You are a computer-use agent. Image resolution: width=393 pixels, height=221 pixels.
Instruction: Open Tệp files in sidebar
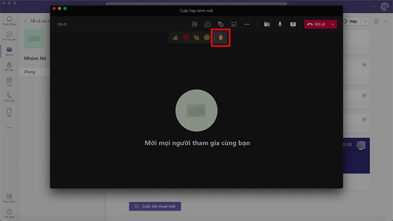coord(9,112)
